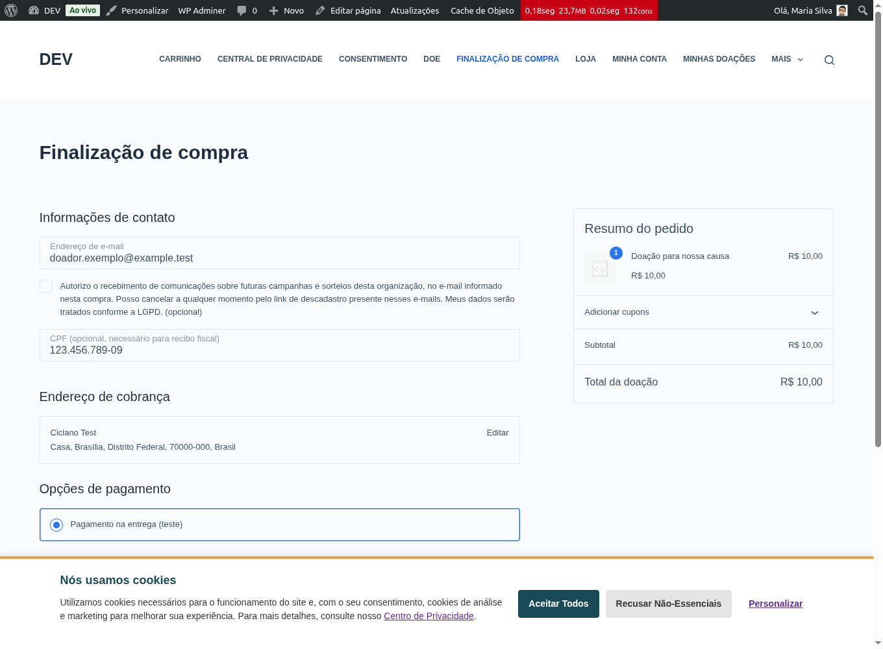Click 'Doação para nossa causa' product name
883x649 pixels.
pos(680,256)
